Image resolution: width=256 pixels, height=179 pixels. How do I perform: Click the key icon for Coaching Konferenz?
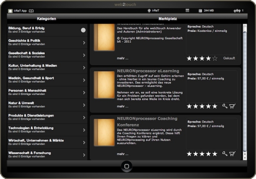[x=225, y=154]
